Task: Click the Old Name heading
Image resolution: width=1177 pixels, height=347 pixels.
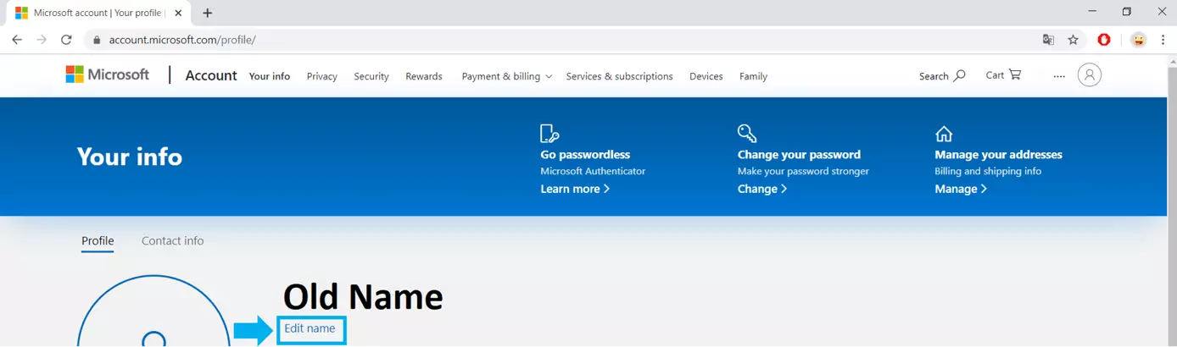Action: pyautogui.click(x=363, y=296)
